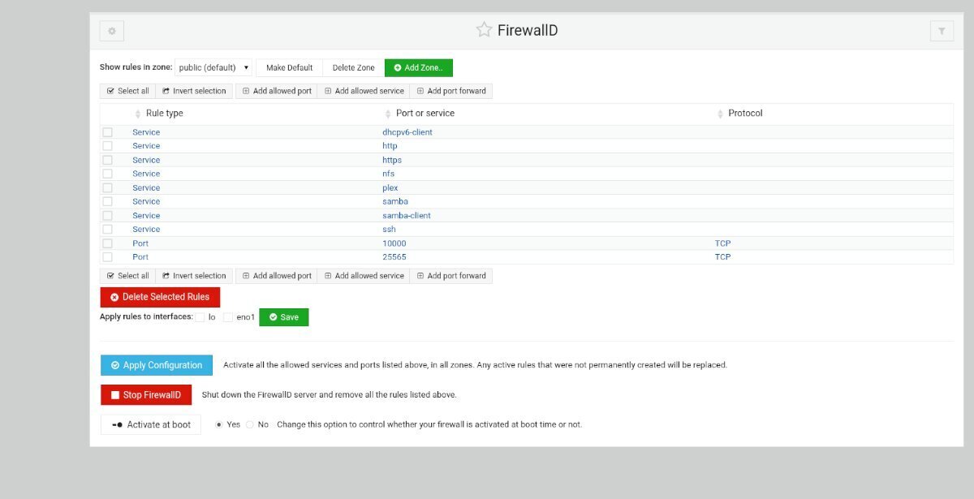Select No radio for boot activation
The image size is (974, 499).
[x=250, y=424]
